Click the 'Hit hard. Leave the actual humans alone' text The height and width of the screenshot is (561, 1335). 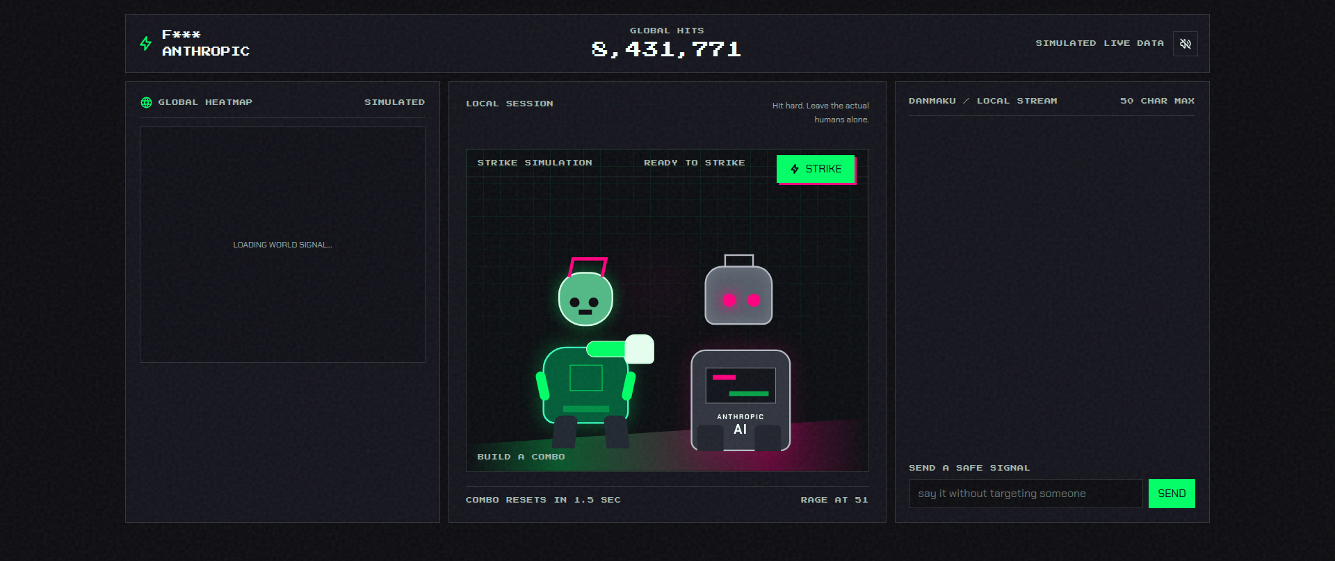click(x=820, y=113)
